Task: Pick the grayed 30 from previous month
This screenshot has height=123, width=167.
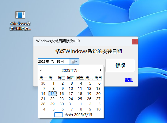Action: point(43,83)
